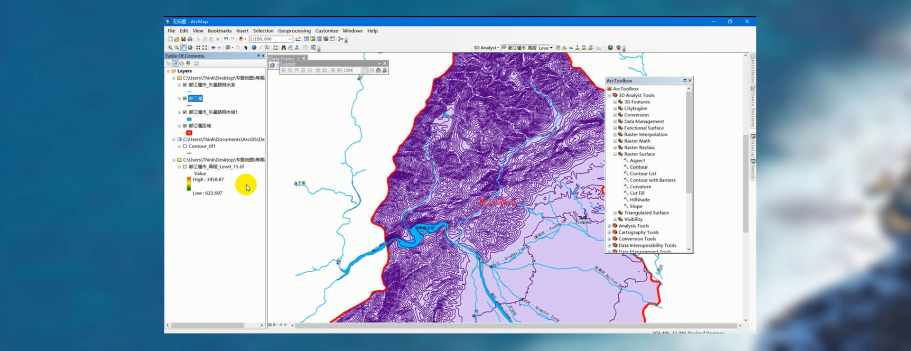Screen dimensions: 911x351
Task: Close the Layout floating toolbar
Action: [385, 64]
